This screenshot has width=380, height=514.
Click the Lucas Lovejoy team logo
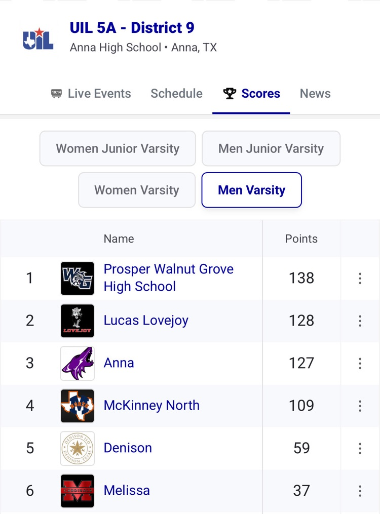click(77, 321)
